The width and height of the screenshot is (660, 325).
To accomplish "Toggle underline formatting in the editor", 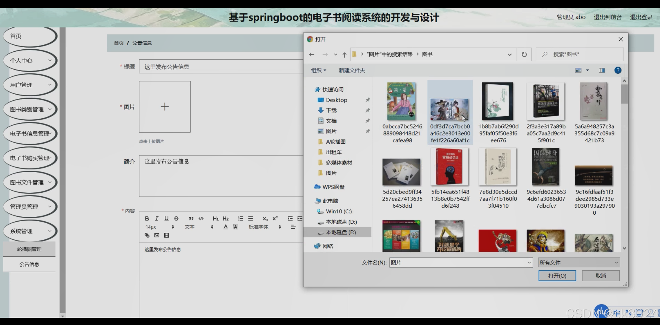I will [166, 218].
